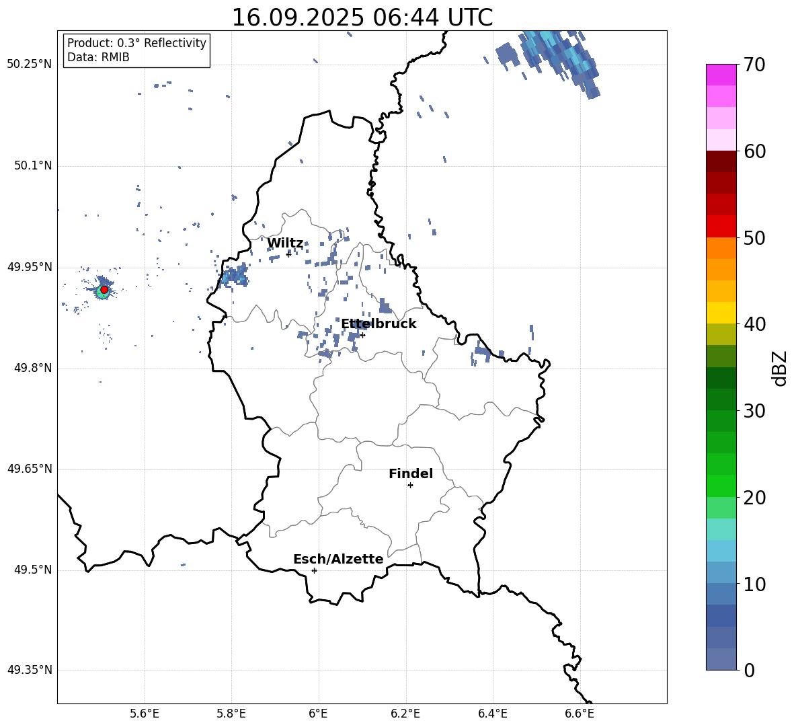Click the 60 value on colorbar

(754, 151)
